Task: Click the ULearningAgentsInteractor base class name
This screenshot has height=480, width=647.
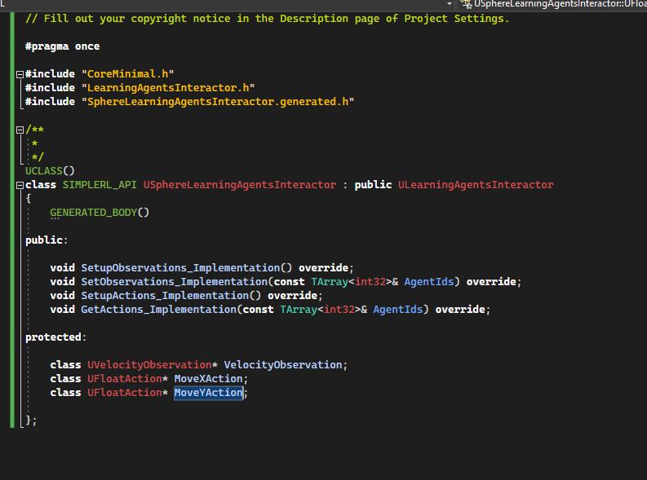Action: pyautogui.click(x=476, y=185)
